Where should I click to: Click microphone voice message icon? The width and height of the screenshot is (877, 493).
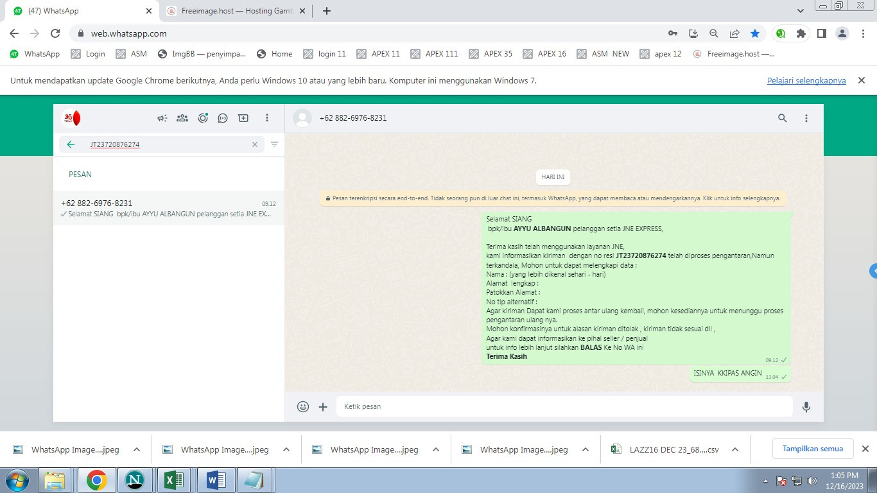tap(806, 406)
